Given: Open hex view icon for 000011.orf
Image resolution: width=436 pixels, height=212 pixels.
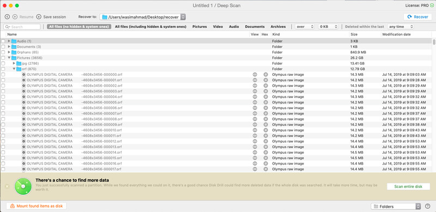Looking at the screenshot, I should [265, 136].
